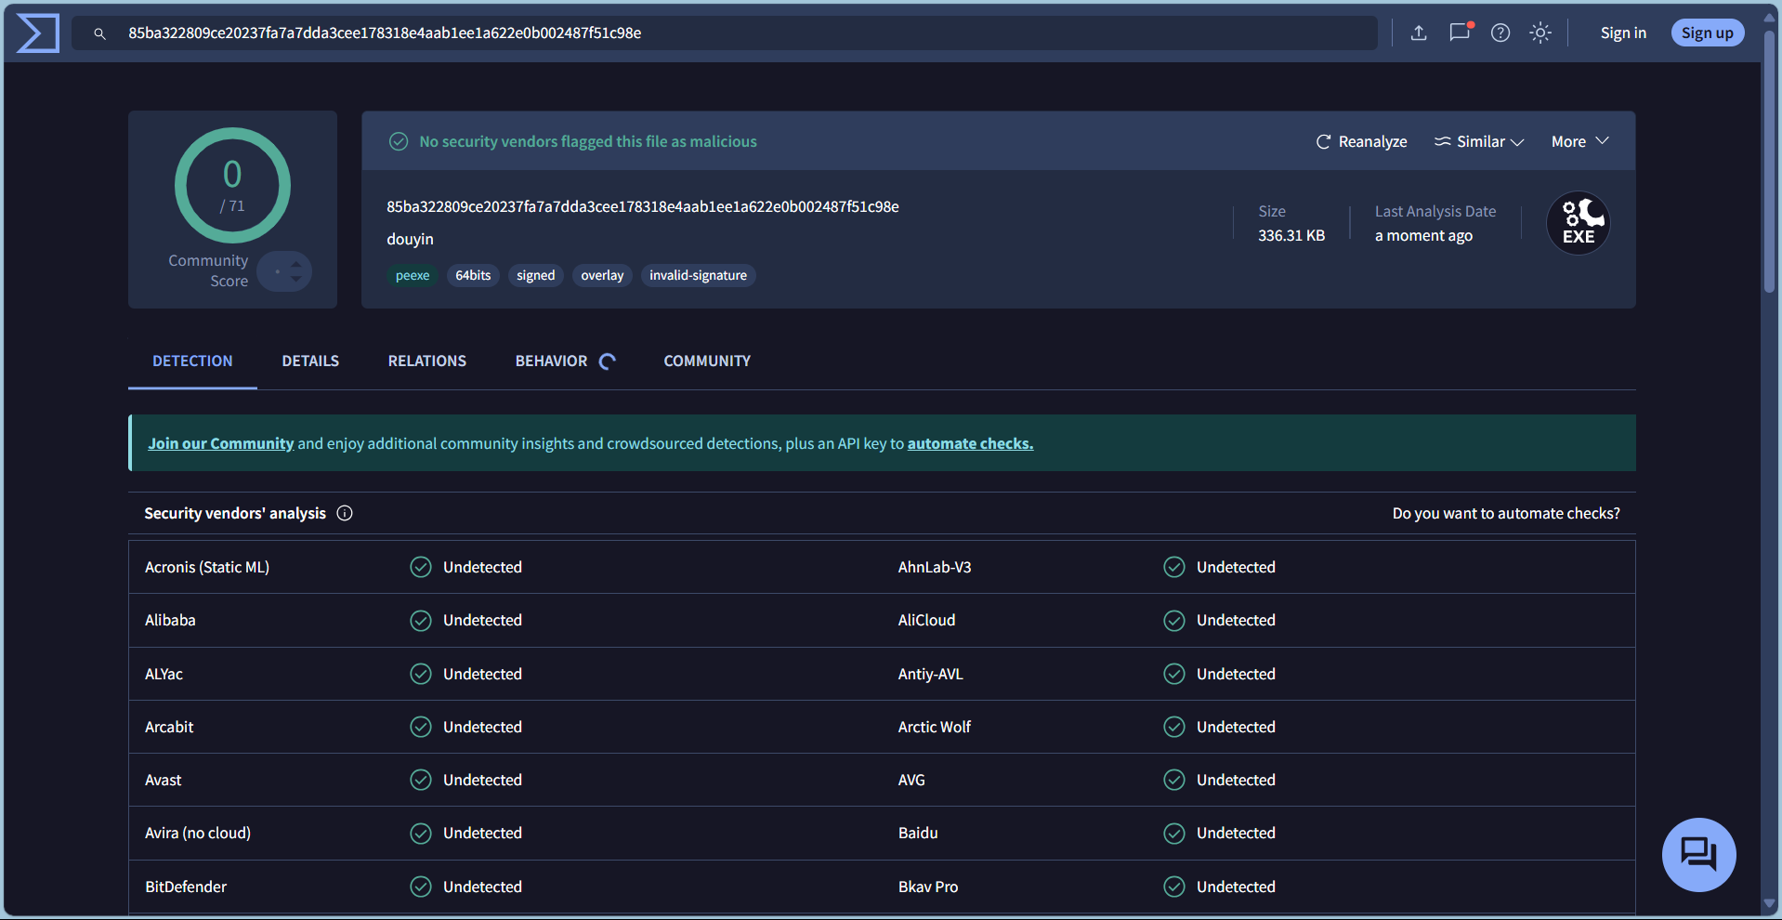1782x920 pixels.
Task: Open the Relations tab
Action: [427, 361]
